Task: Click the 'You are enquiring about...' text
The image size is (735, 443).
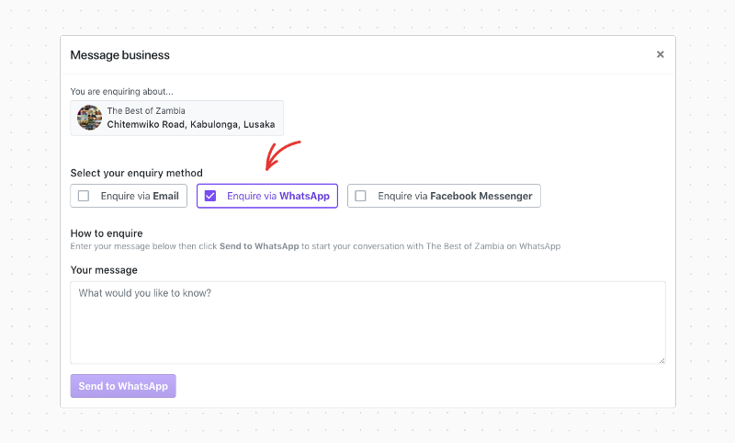Action: pyautogui.click(x=121, y=91)
